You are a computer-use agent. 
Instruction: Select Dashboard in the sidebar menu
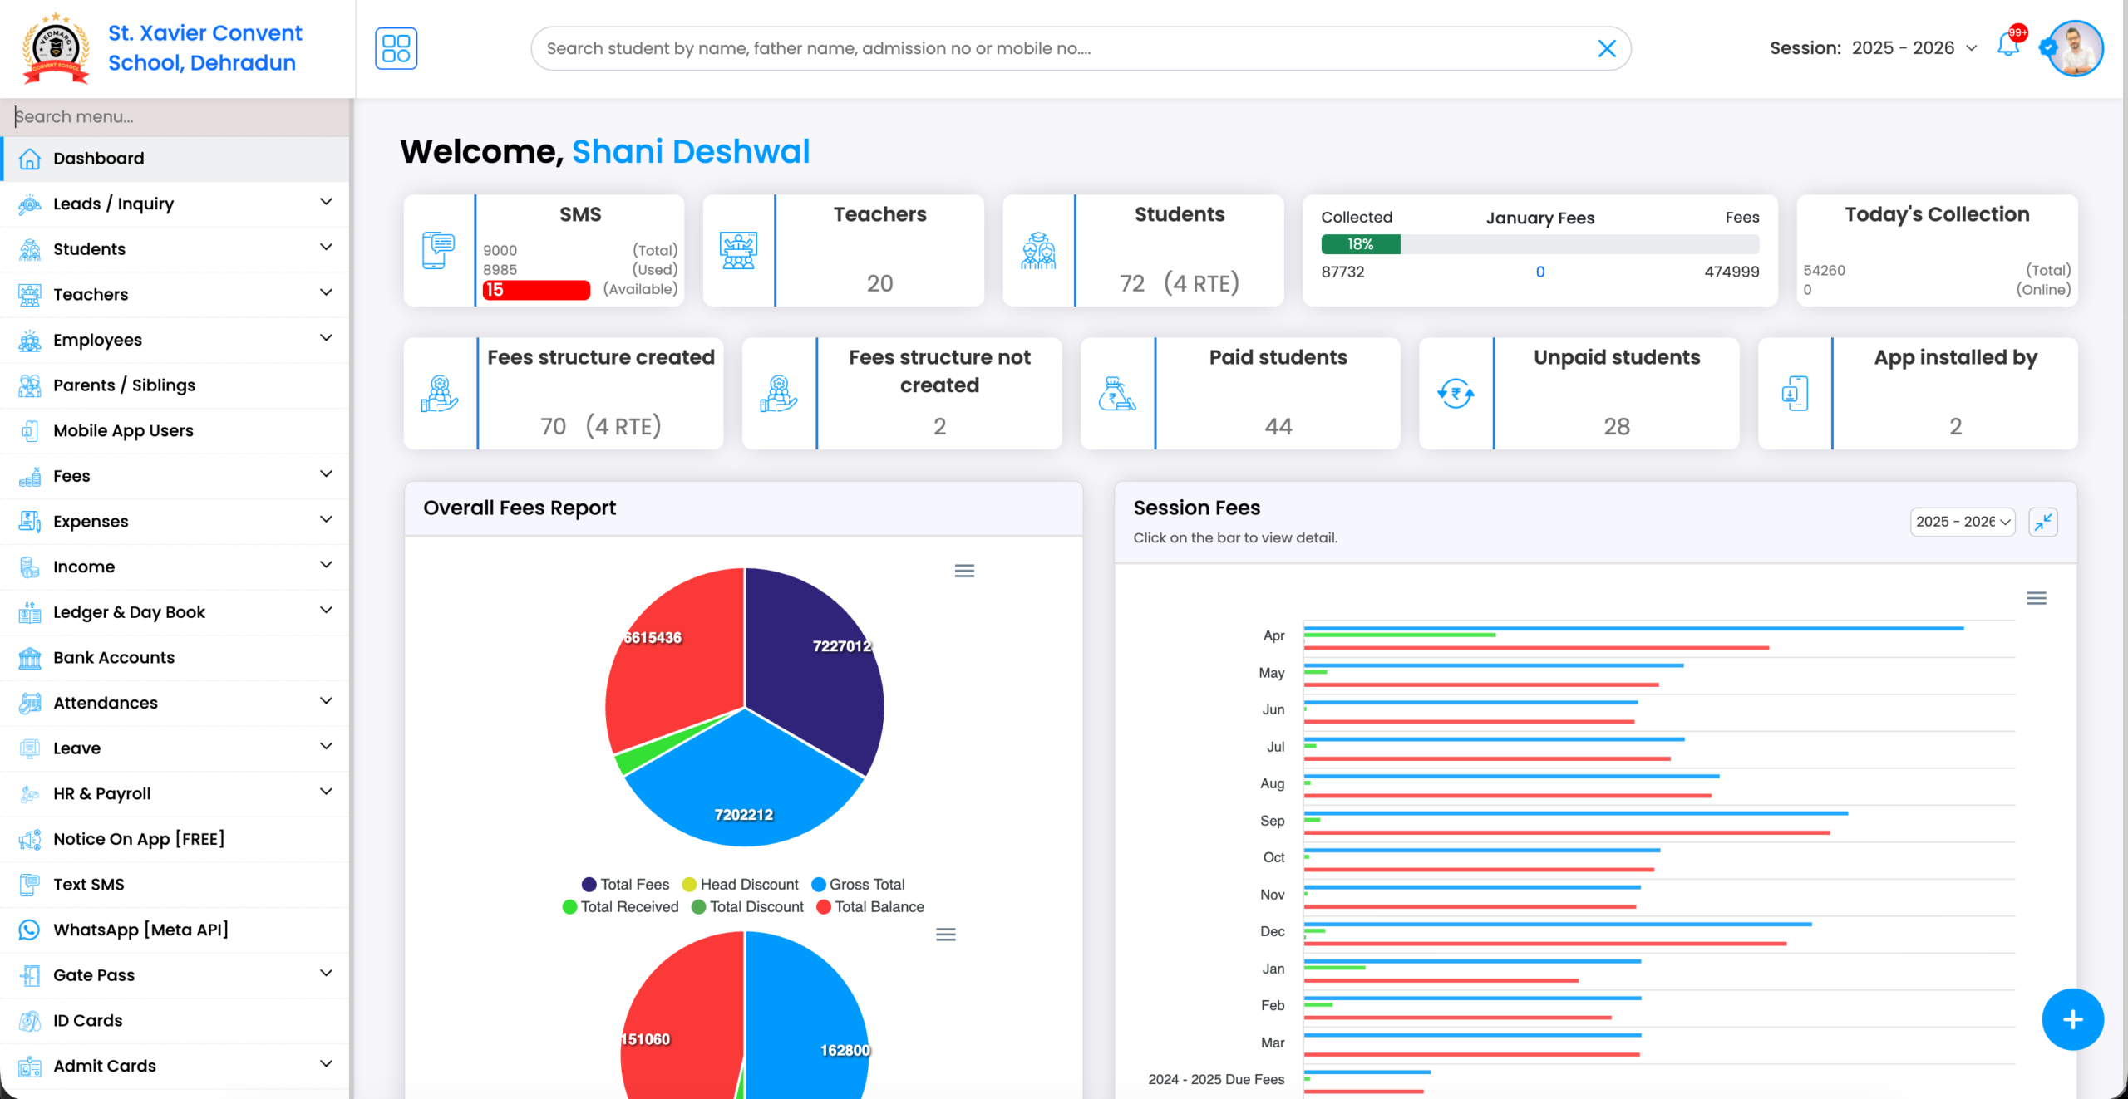click(x=98, y=158)
